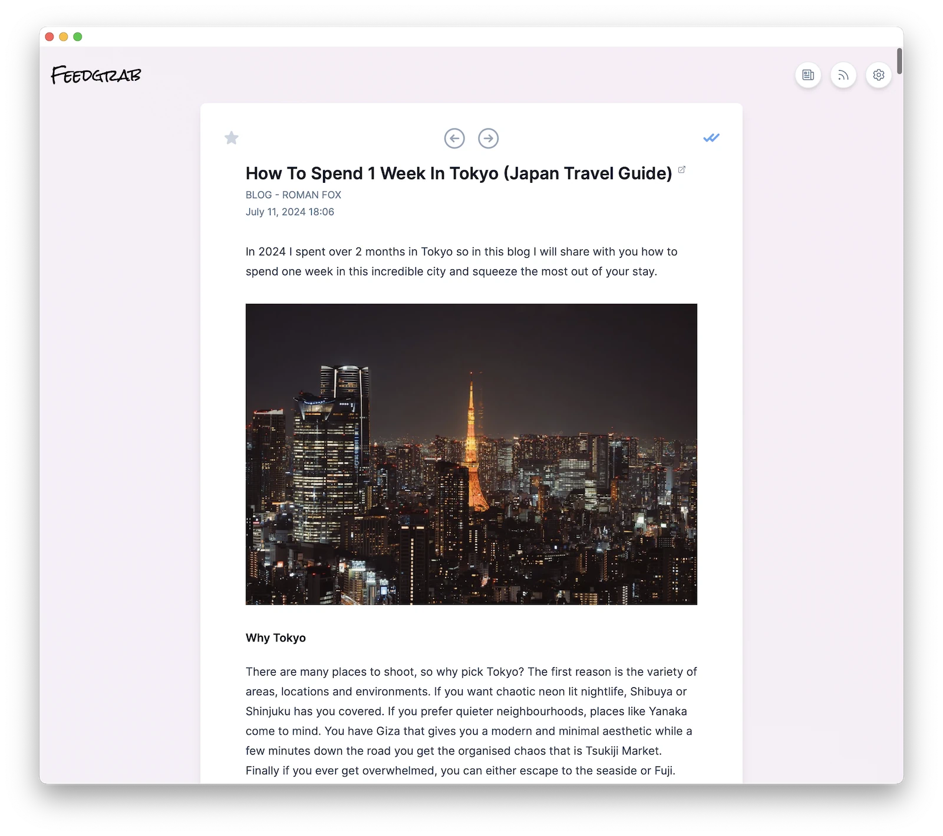
Task: Toggle the star to favorite this article
Action: coord(231,137)
